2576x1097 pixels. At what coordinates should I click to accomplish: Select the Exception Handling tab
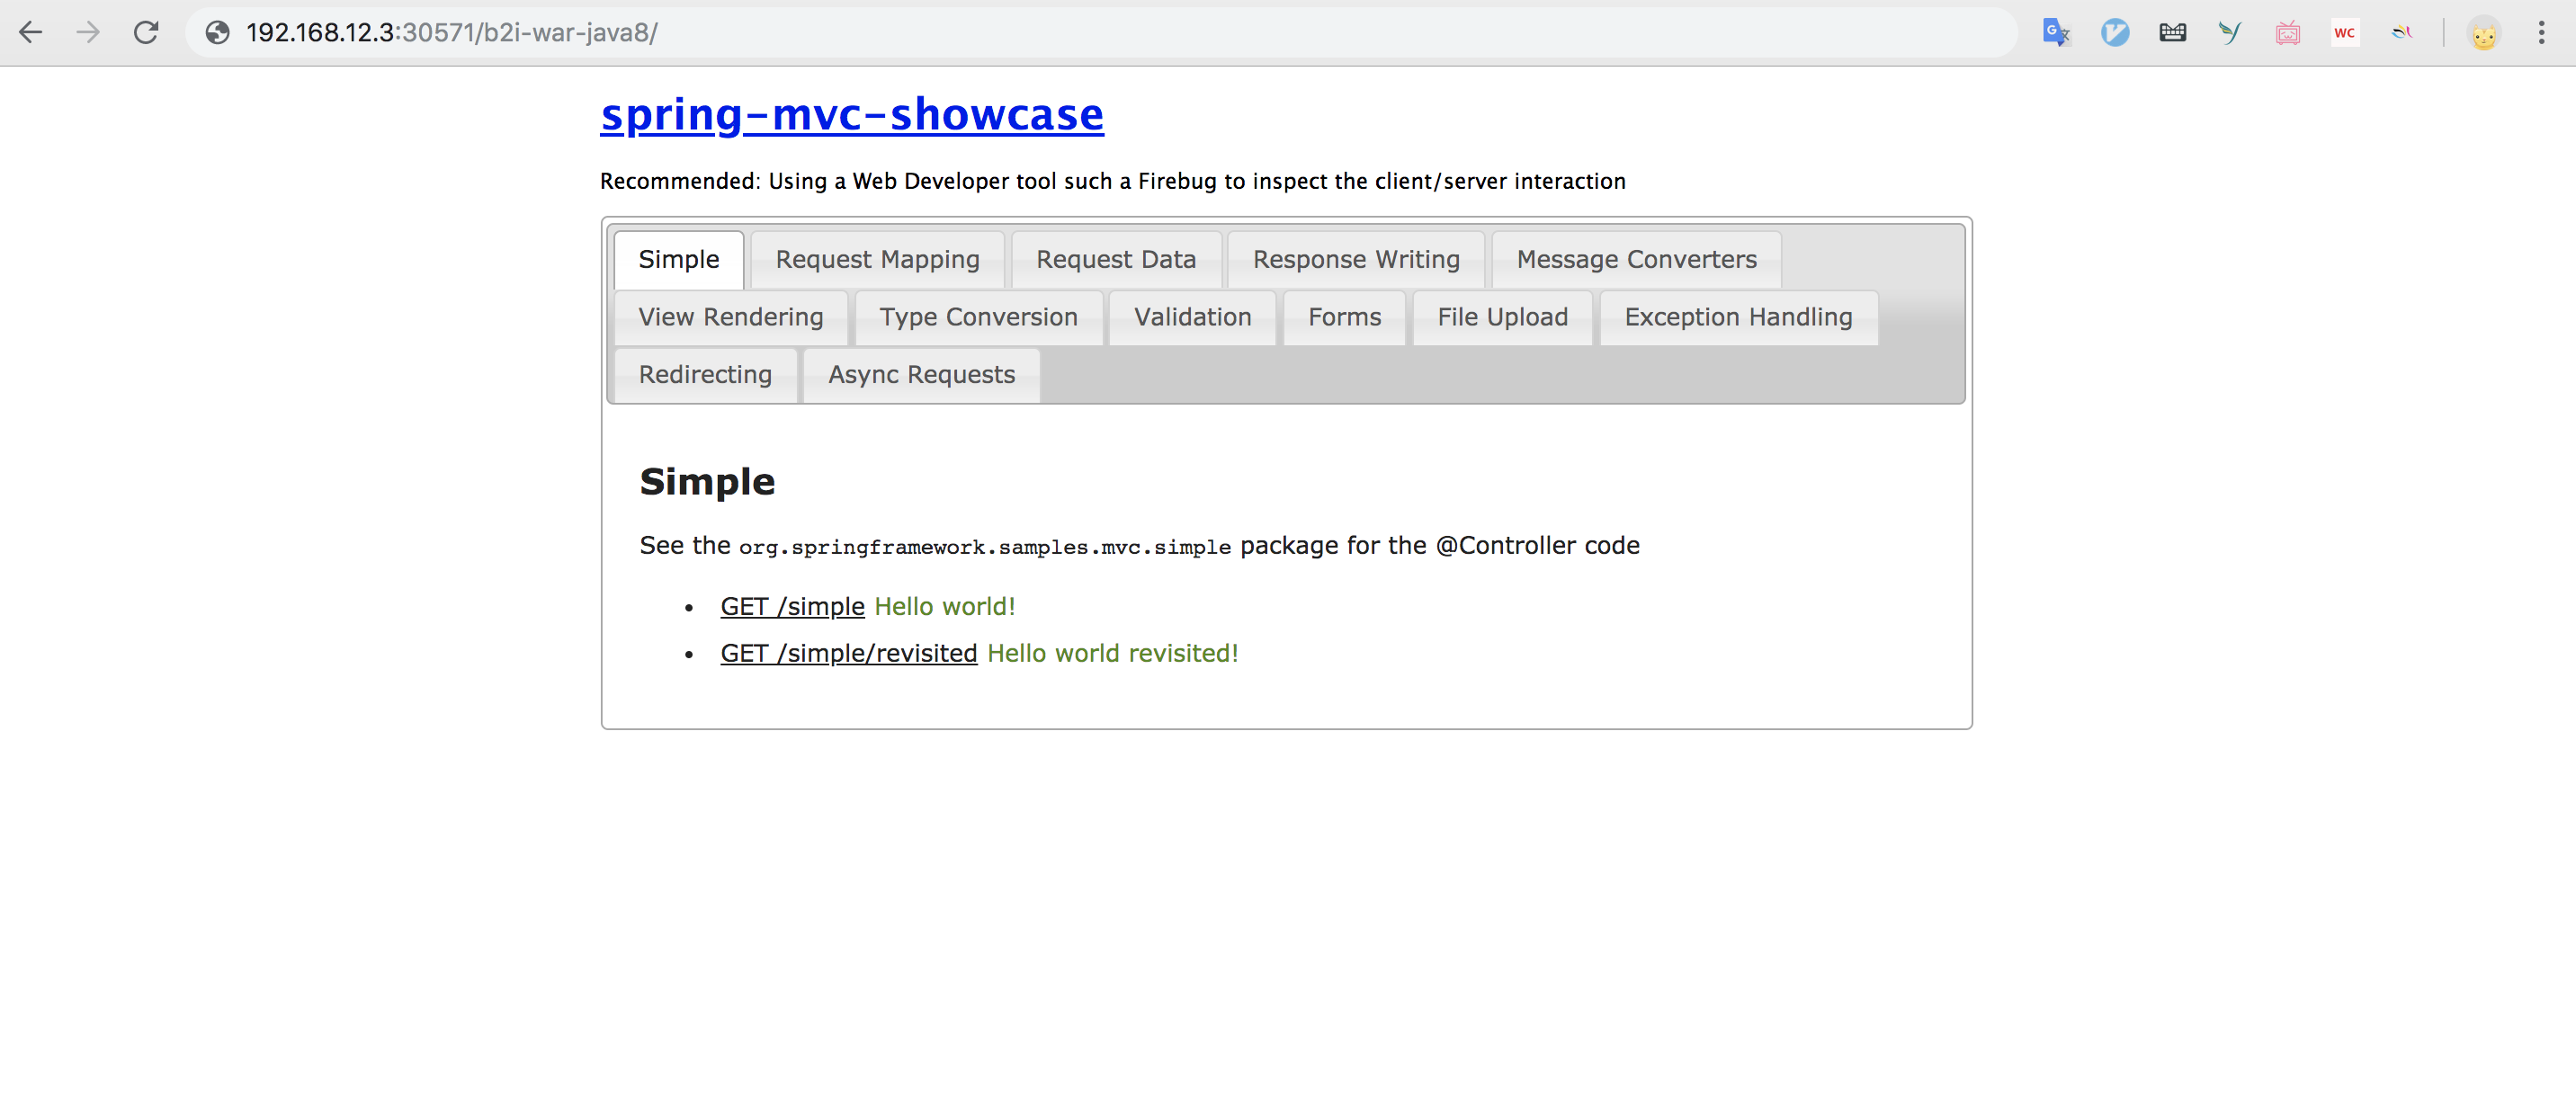[x=1738, y=318]
